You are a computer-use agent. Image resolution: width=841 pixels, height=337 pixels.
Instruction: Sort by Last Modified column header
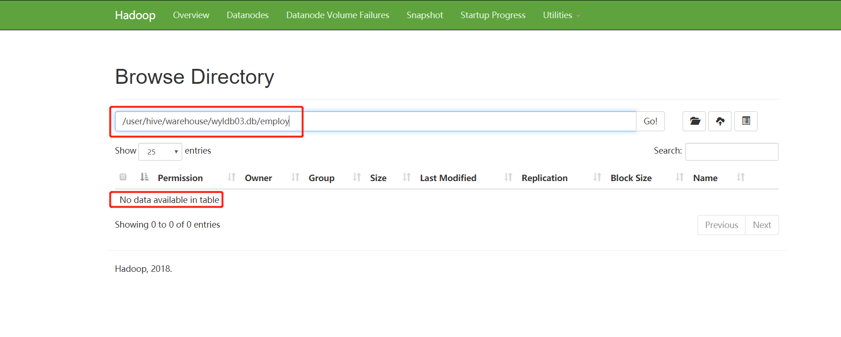click(x=448, y=178)
